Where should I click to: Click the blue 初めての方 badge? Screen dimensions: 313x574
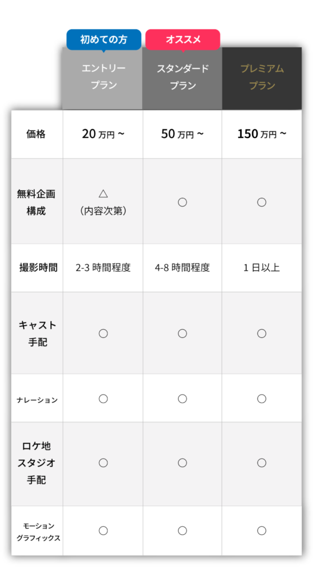coord(104,40)
